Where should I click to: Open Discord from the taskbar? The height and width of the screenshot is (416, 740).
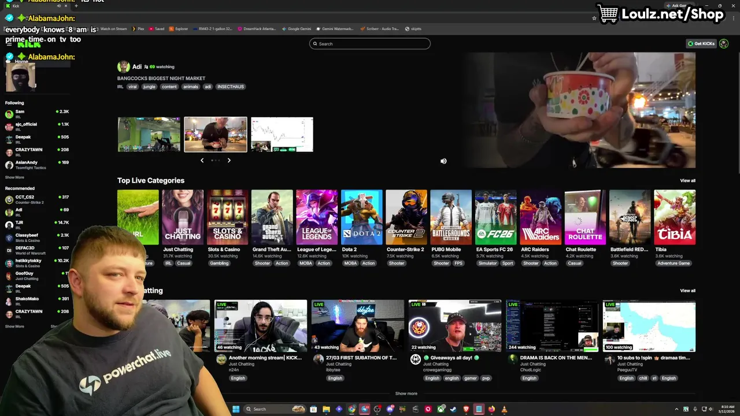[390, 409]
